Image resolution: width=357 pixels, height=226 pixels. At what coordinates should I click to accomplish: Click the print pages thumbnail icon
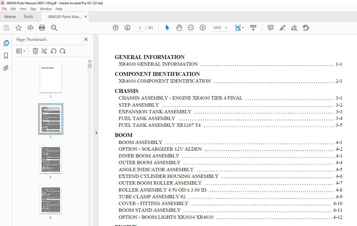point(44,51)
